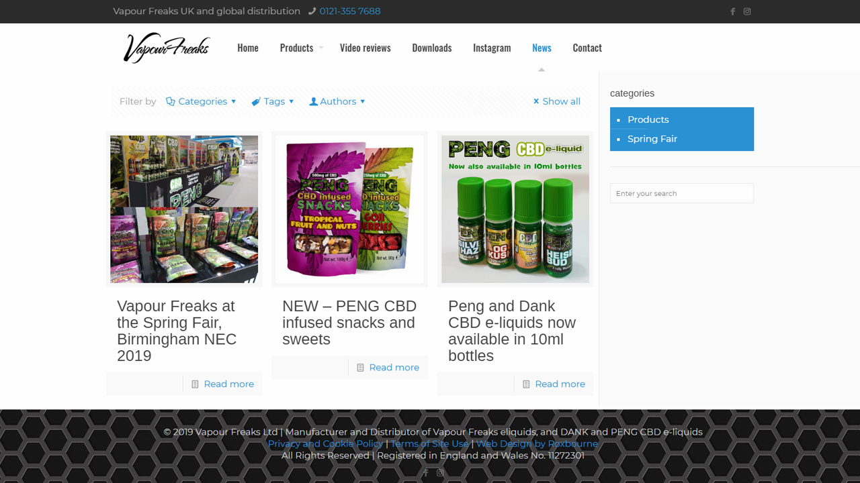The image size is (860, 483).
Task: Open the Video reviews page
Action: click(365, 48)
